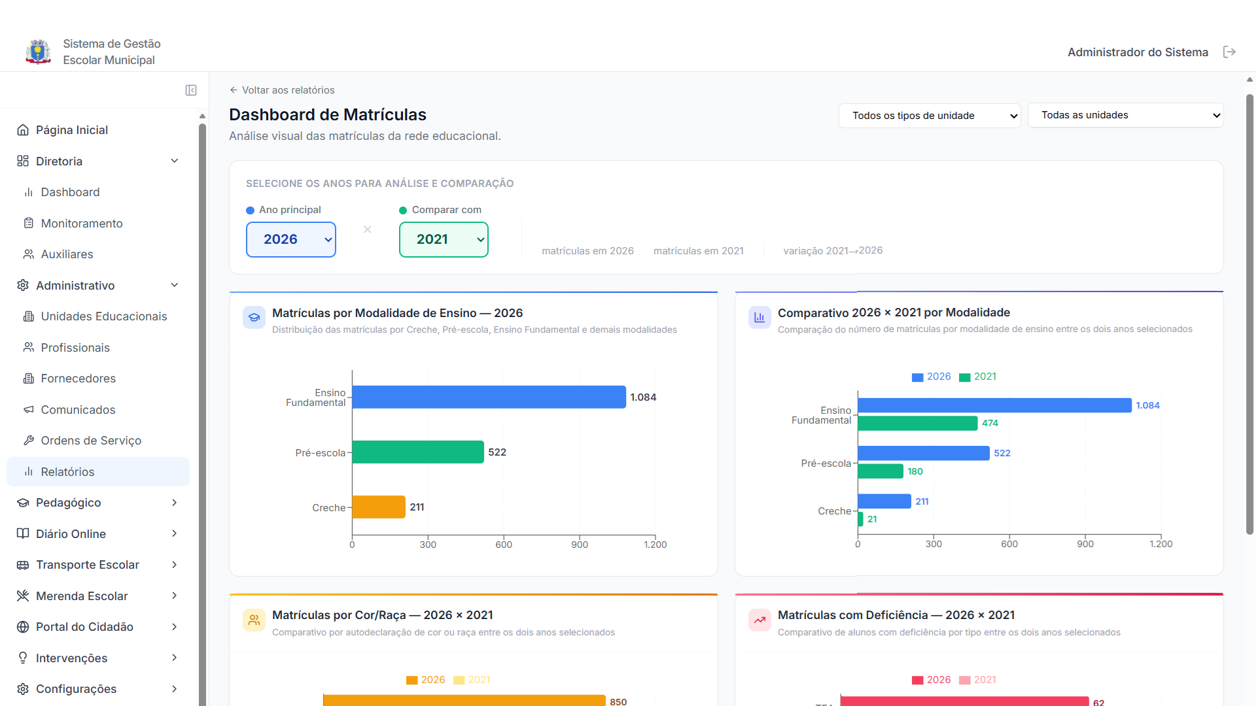Click the people icon on Cor/Raça card
1256x706 pixels.
click(254, 620)
